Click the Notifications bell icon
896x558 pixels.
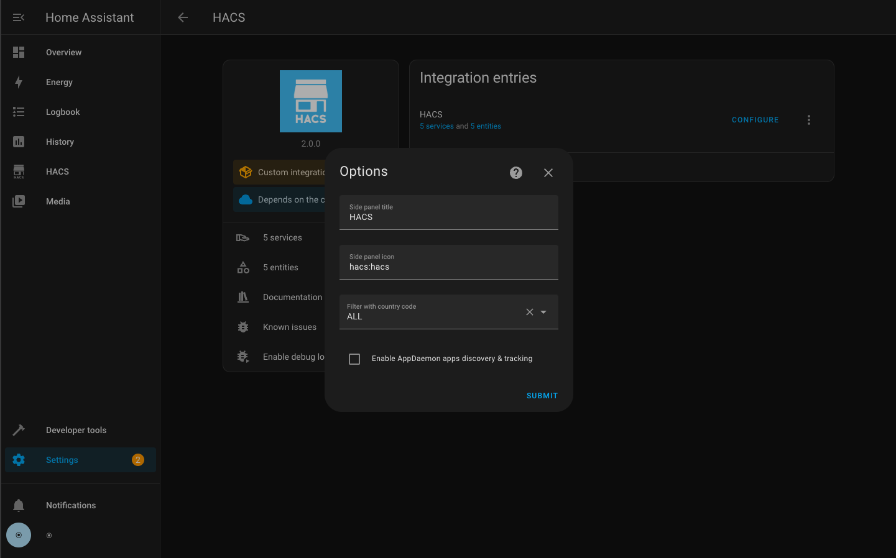[19, 505]
